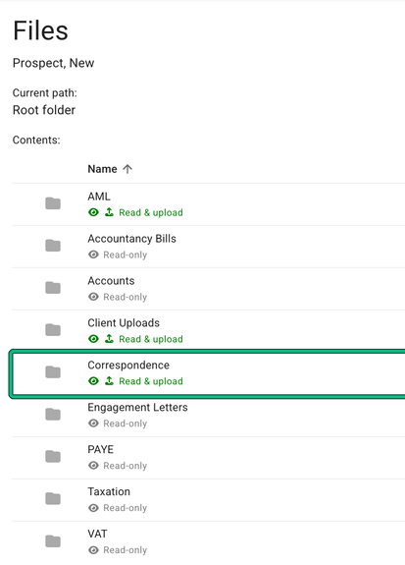This screenshot has width=405, height=565.
Task: Open the Engagement Letters folder name
Action: point(137,407)
